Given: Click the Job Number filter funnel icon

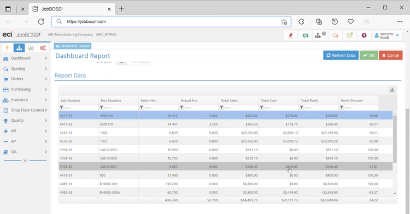Looking at the screenshot, I should [x=61, y=108].
